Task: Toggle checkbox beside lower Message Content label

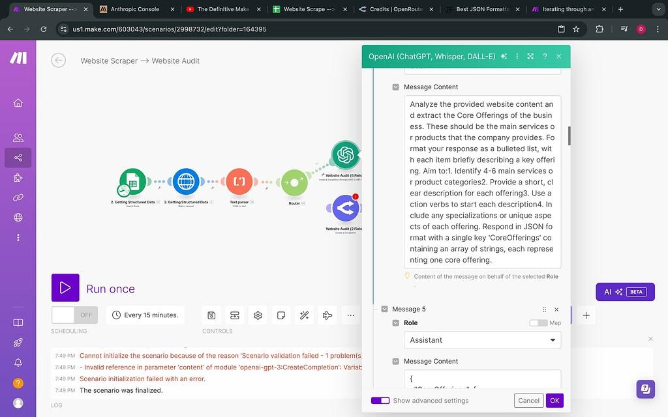Action: 395,361
